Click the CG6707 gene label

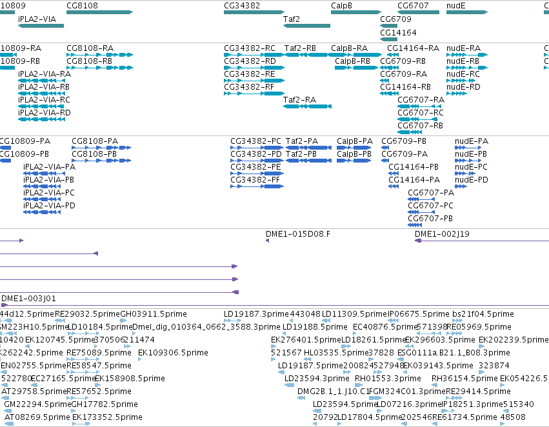pyautogui.click(x=413, y=6)
